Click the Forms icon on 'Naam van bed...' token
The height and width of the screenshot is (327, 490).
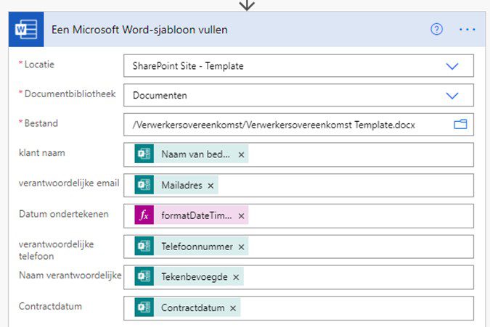pyautogui.click(x=144, y=154)
